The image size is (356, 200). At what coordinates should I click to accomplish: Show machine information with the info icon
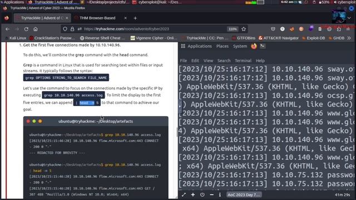tap(220, 194)
